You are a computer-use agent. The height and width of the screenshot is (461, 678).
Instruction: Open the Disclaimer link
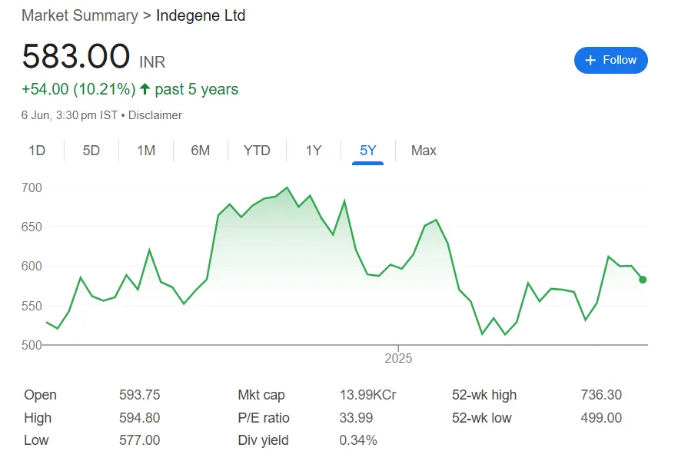(x=155, y=115)
